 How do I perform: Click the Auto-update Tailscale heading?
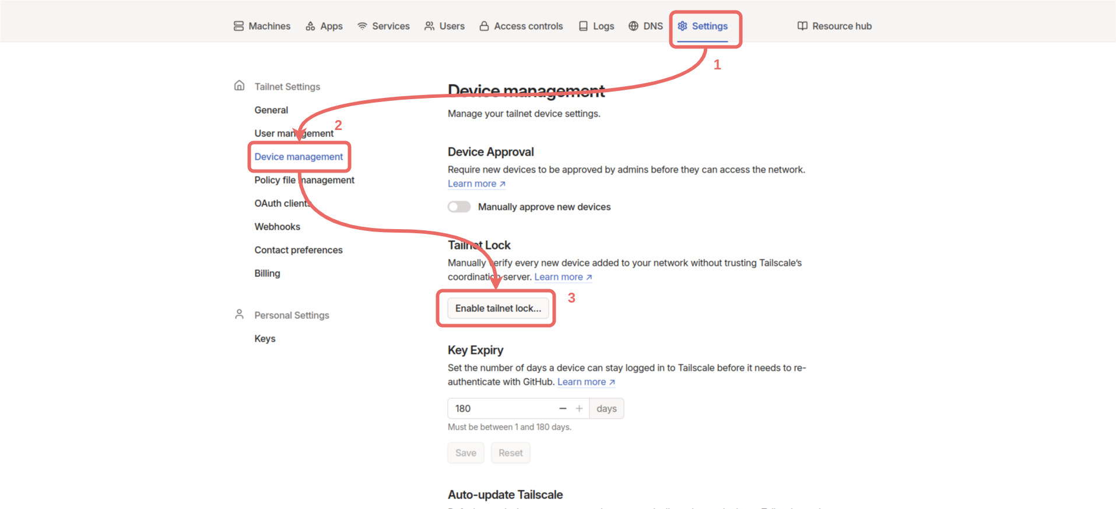pos(505,494)
